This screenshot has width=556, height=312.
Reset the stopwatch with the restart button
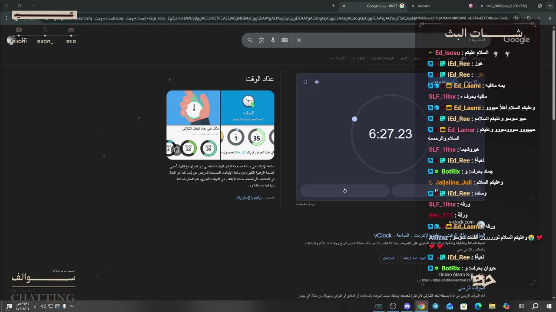[x=344, y=191]
